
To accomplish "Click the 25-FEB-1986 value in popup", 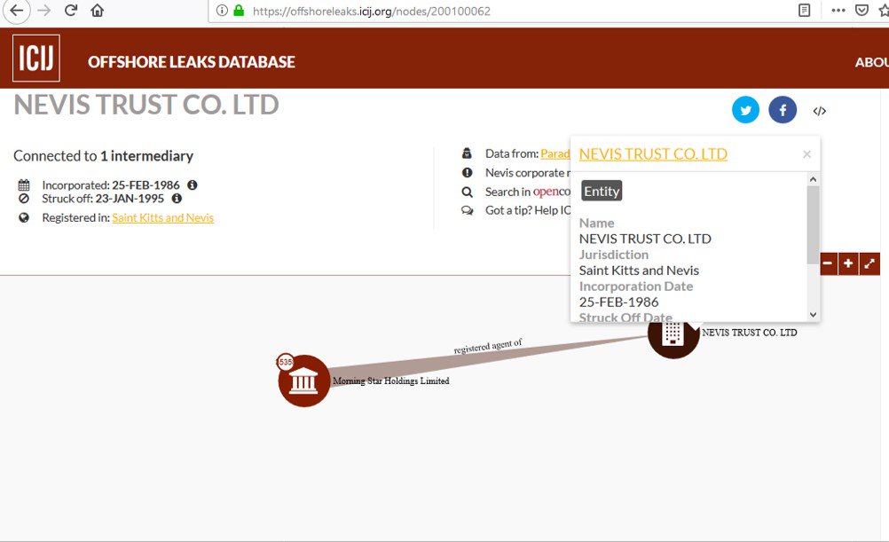I will click(x=618, y=302).
